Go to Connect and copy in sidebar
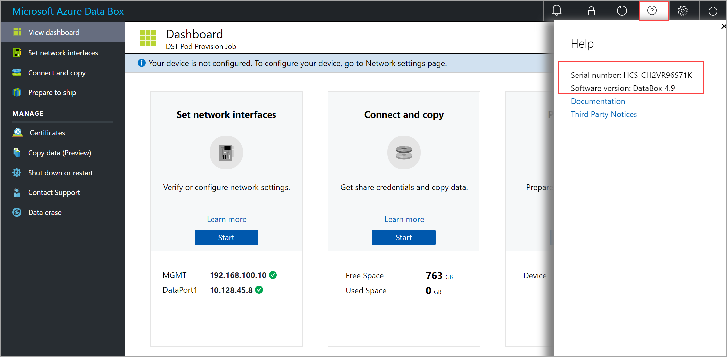The height and width of the screenshot is (357, 727). coord(57,73)
